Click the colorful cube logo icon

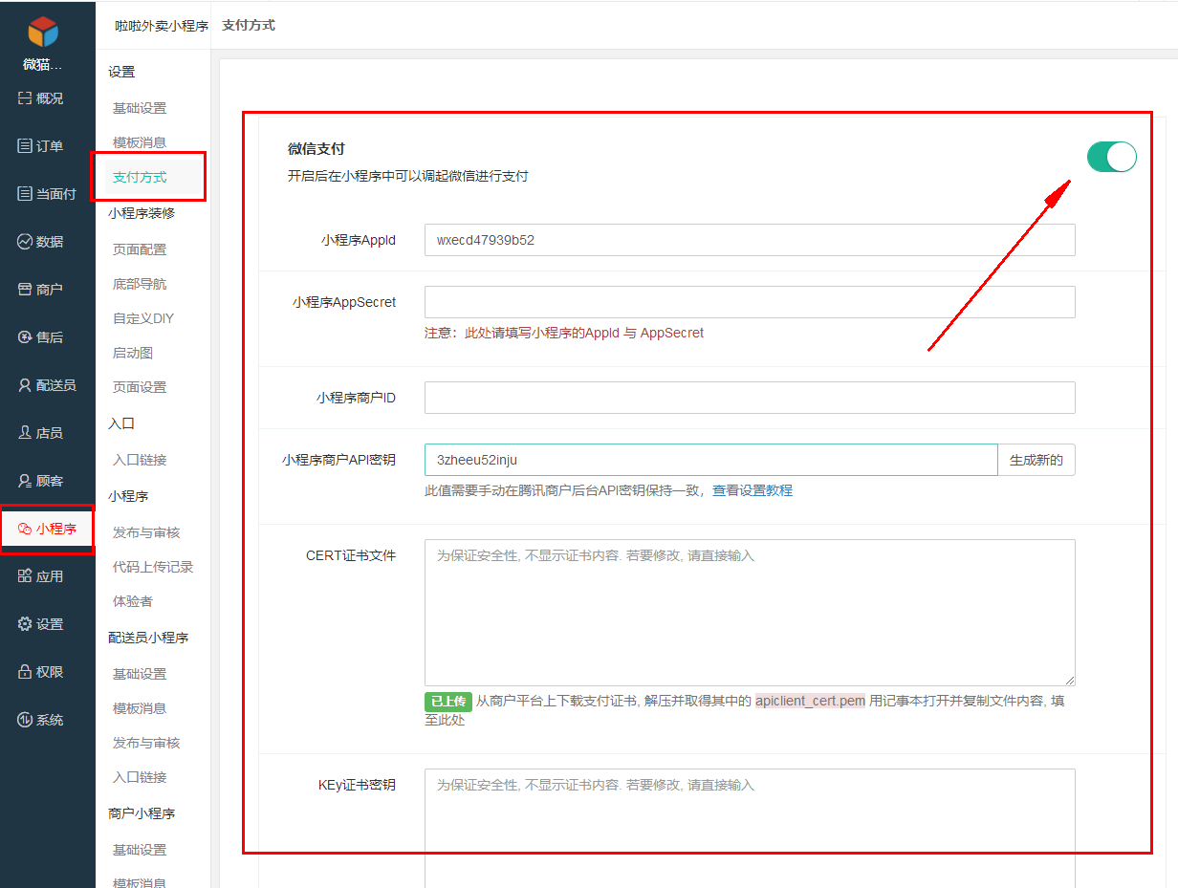[43, 32]
